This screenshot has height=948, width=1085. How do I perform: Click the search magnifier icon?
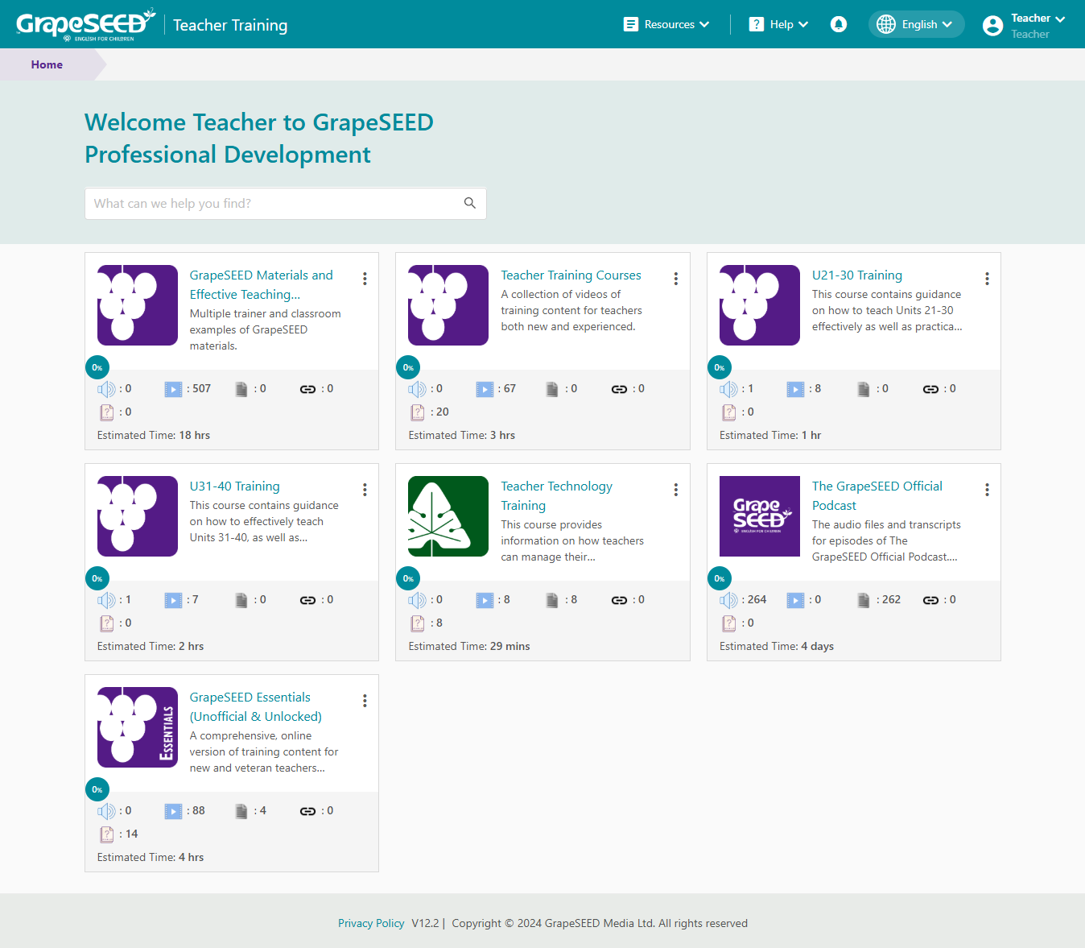click(470, 203)
